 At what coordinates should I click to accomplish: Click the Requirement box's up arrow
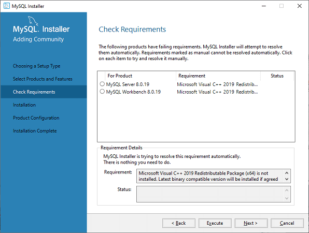(x=287, y=173)
